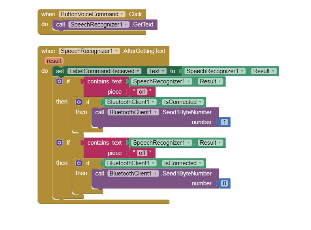Click .Send1ByteNumber label above number 1
Screen dimensions: 311x230
tap(186, 112)
